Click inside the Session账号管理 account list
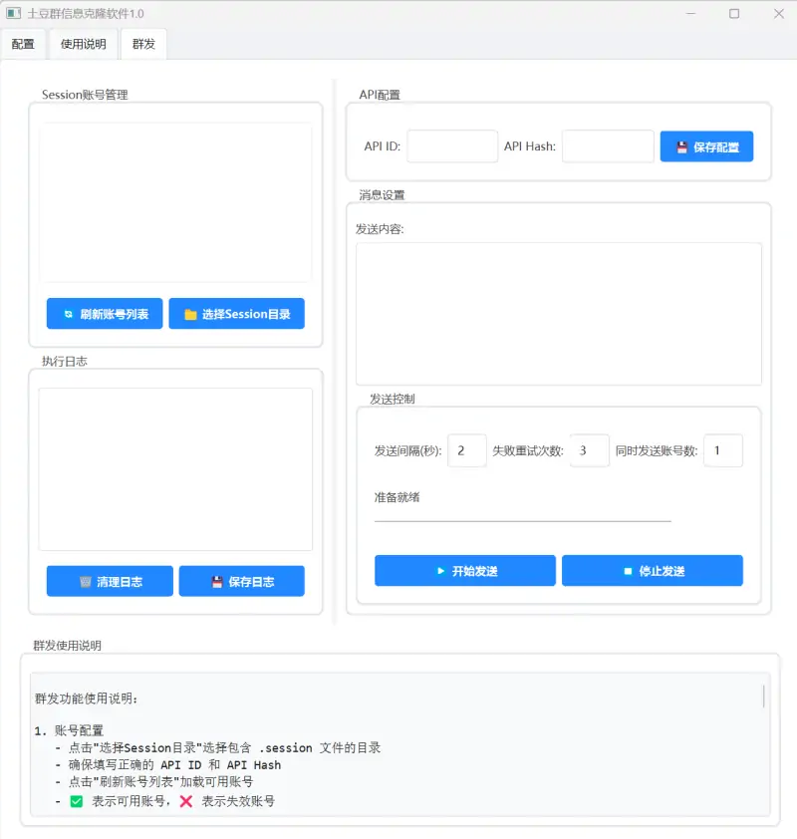 click(x=175, y=202)
